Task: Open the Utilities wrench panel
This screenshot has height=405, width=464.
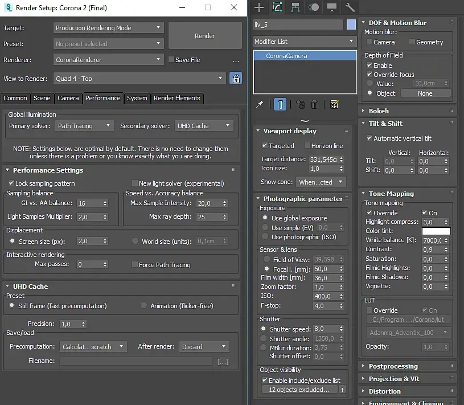Action: 350,7
